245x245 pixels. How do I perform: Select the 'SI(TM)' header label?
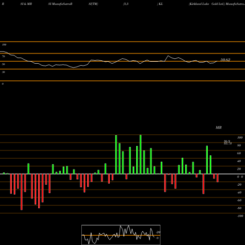[x=93, y=4]
